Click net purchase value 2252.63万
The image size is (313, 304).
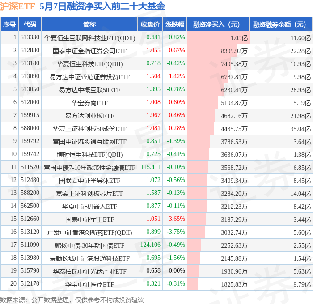tap(234, 245)
